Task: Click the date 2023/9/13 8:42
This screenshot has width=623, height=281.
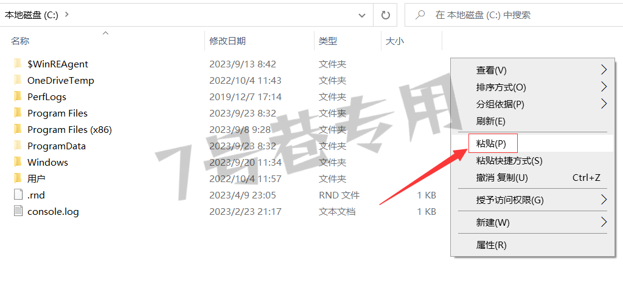Action: click(x=242, y=64)
